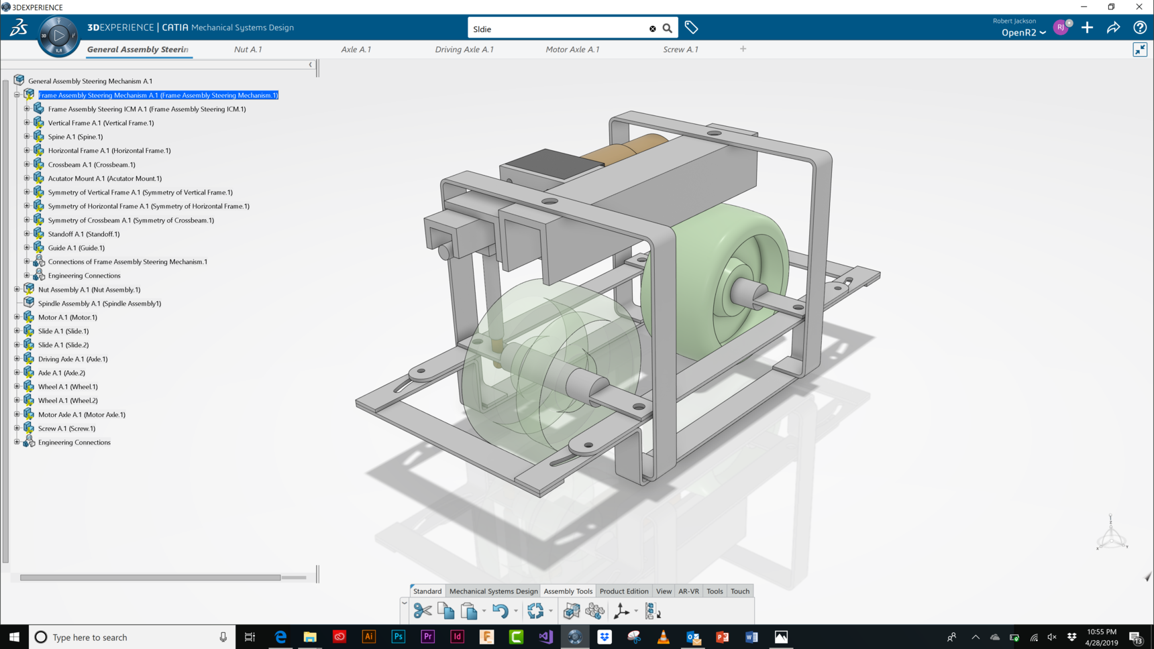Click Windows search box in taskbar
Viewport: 1154px width, 649px height.
[132, 637]
